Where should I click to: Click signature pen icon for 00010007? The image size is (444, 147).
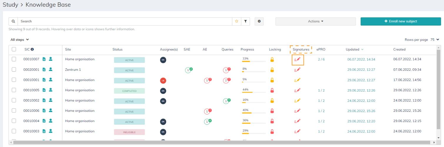(298, 59)
